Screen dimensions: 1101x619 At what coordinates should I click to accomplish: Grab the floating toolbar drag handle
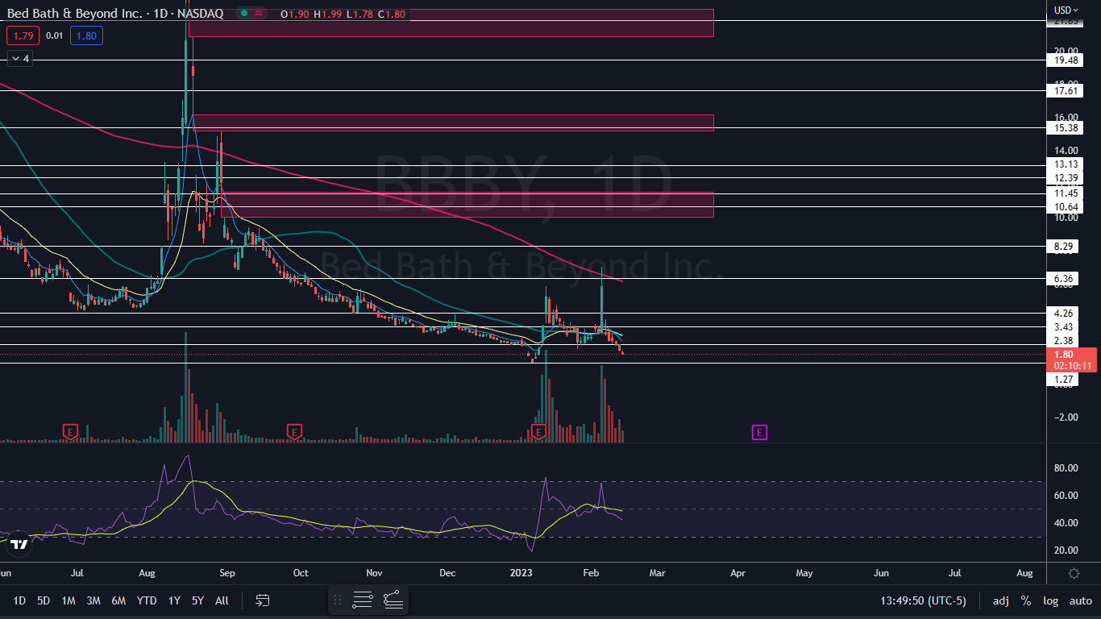coord(338,600)
